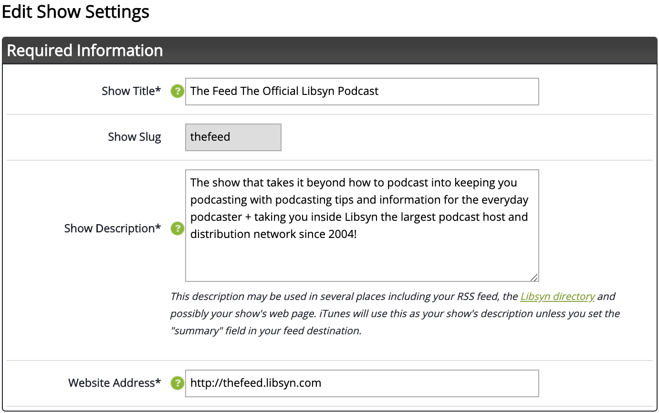Open the help icon beside Show Title
659x413 pixels.
tap(178, 91)
